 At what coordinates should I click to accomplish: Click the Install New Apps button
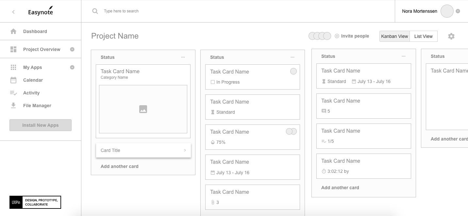coord(41,125)
